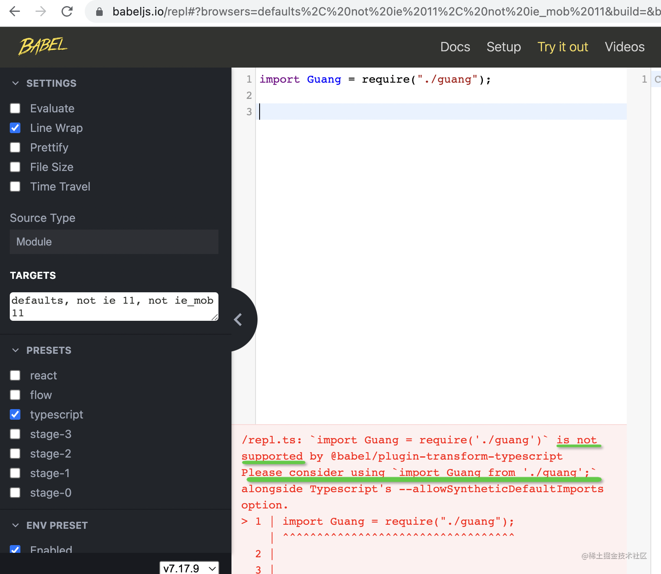Open the Source Type Module dropdown

click(114, 242)
